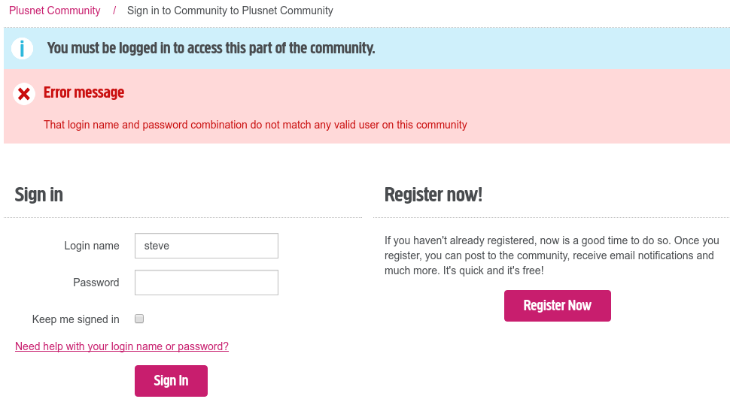Click the Sign in section heading

pyautogui.click(x=39, y=195)
